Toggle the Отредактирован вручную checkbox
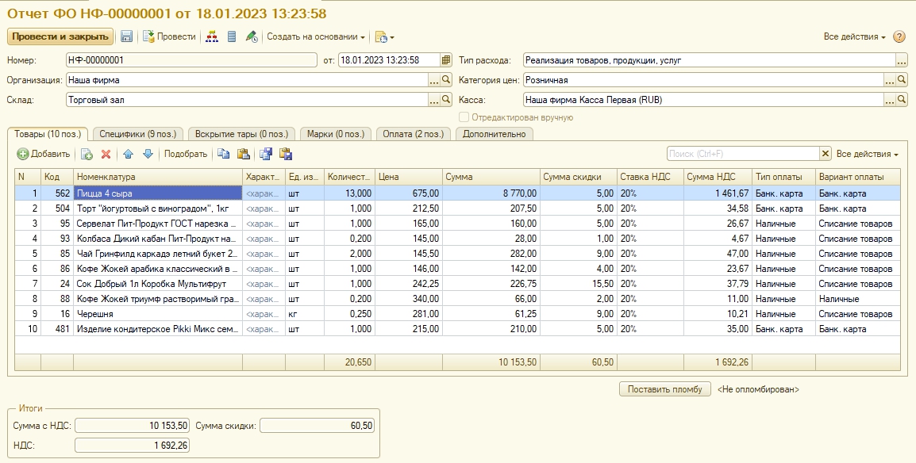This screenshot has height=463, width=916. click(x=464, y=117)
